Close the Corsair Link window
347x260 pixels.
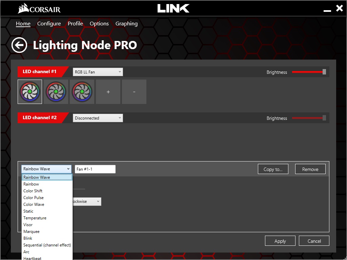coord(339,8)
